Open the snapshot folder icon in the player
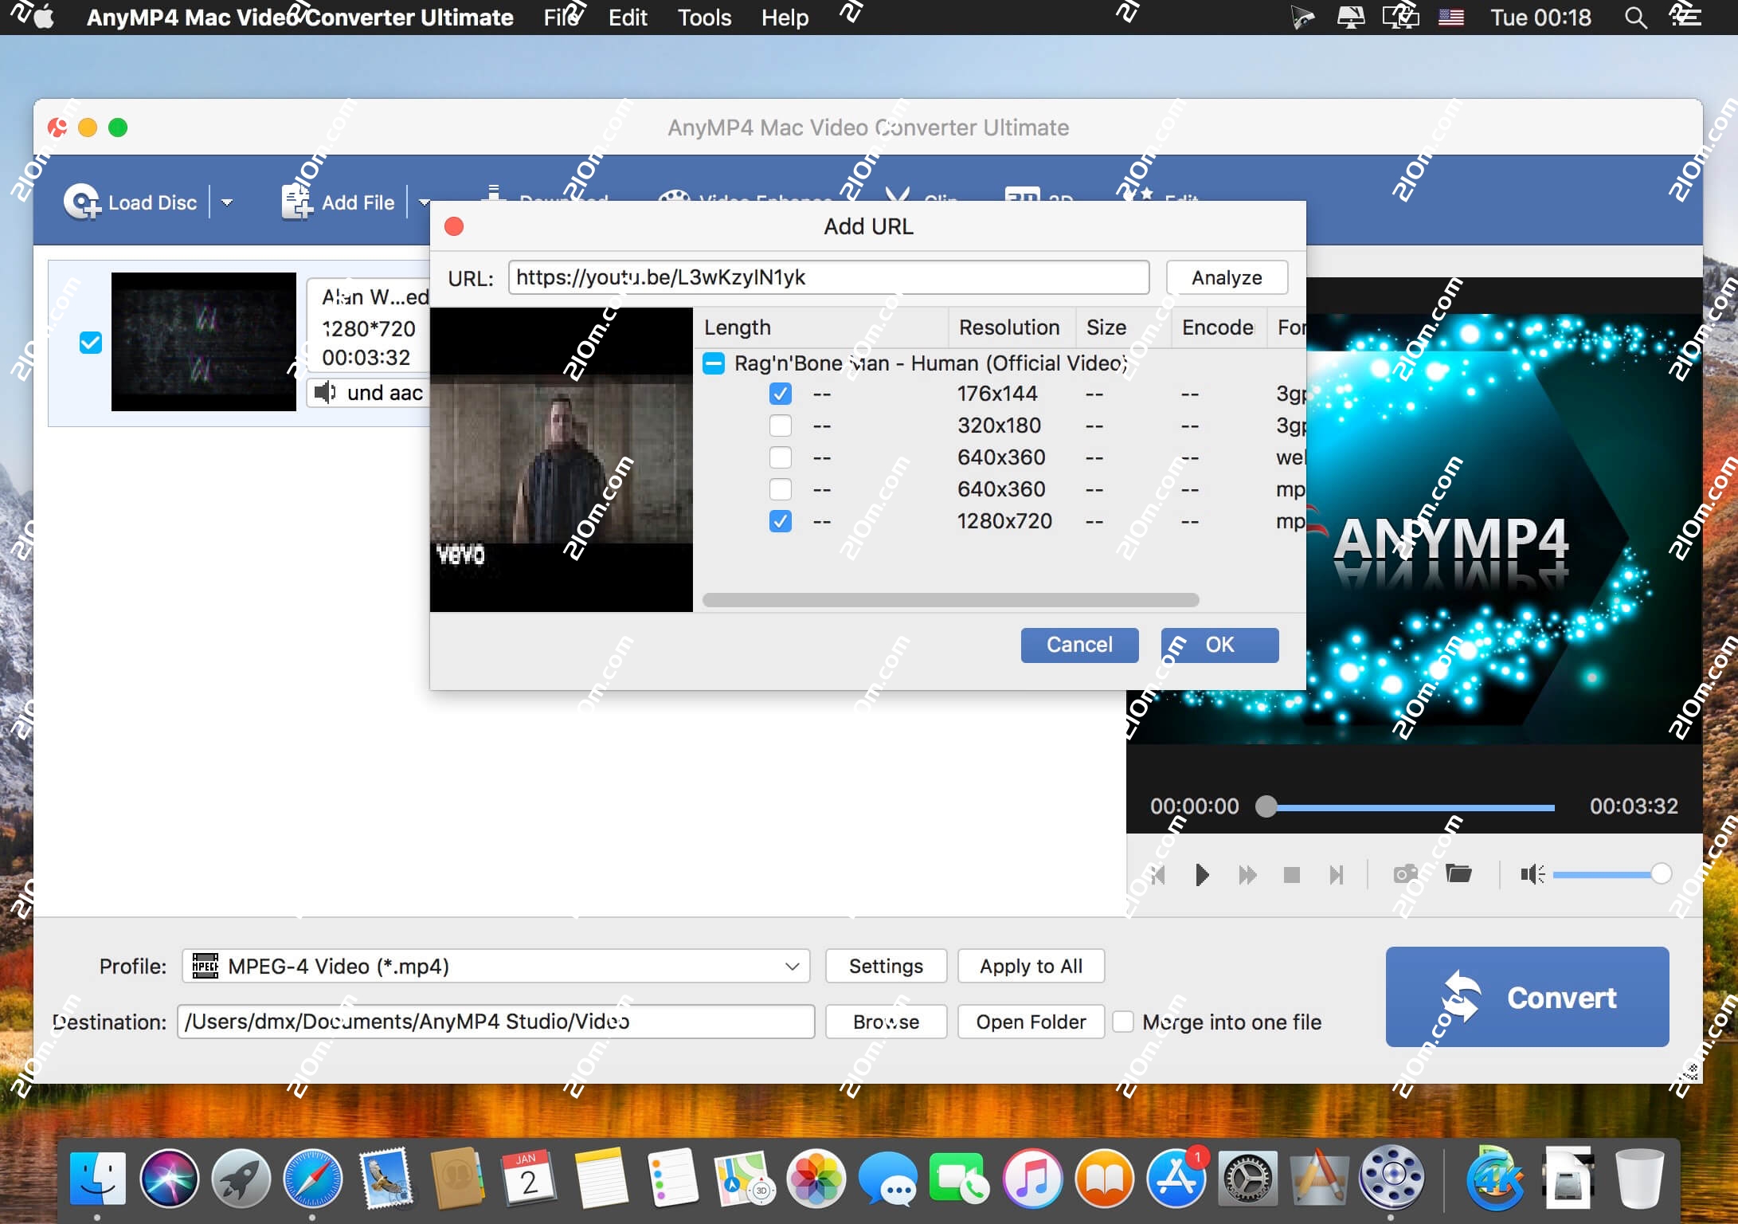 pyautogui.click(x=1459, y=874)
